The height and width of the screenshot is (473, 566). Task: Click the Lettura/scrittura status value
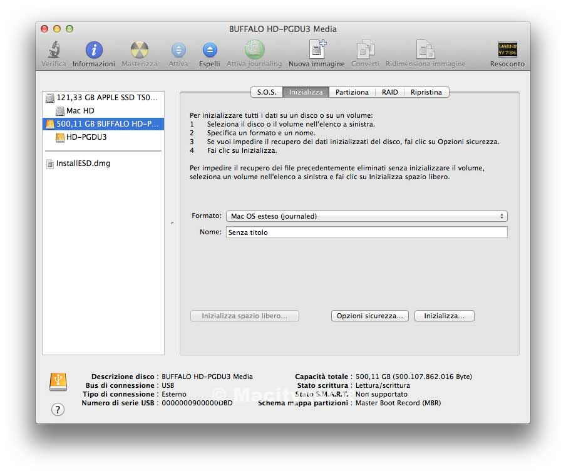(x=383, y=385)
